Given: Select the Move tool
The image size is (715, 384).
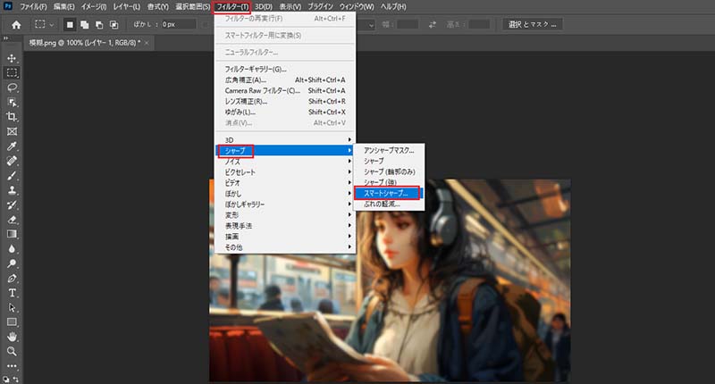Looking at the screenshot, I should (x=12, y=58).
